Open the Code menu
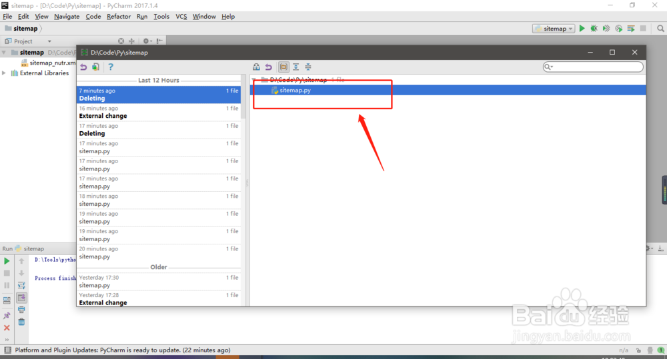This screenshot has height=359, width=667. coord(93,17)
